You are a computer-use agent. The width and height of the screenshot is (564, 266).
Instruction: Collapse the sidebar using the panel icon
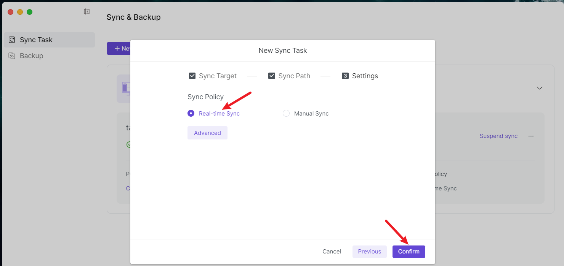click(87, 12)
